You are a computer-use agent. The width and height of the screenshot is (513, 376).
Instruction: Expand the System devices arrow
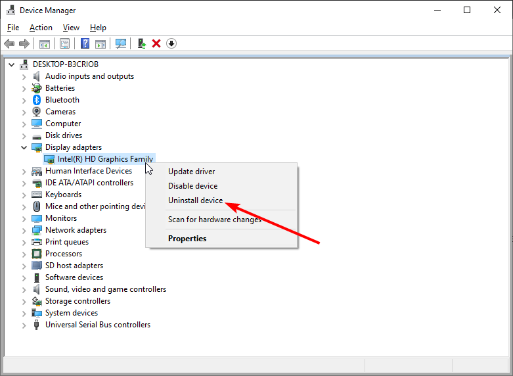24,313
